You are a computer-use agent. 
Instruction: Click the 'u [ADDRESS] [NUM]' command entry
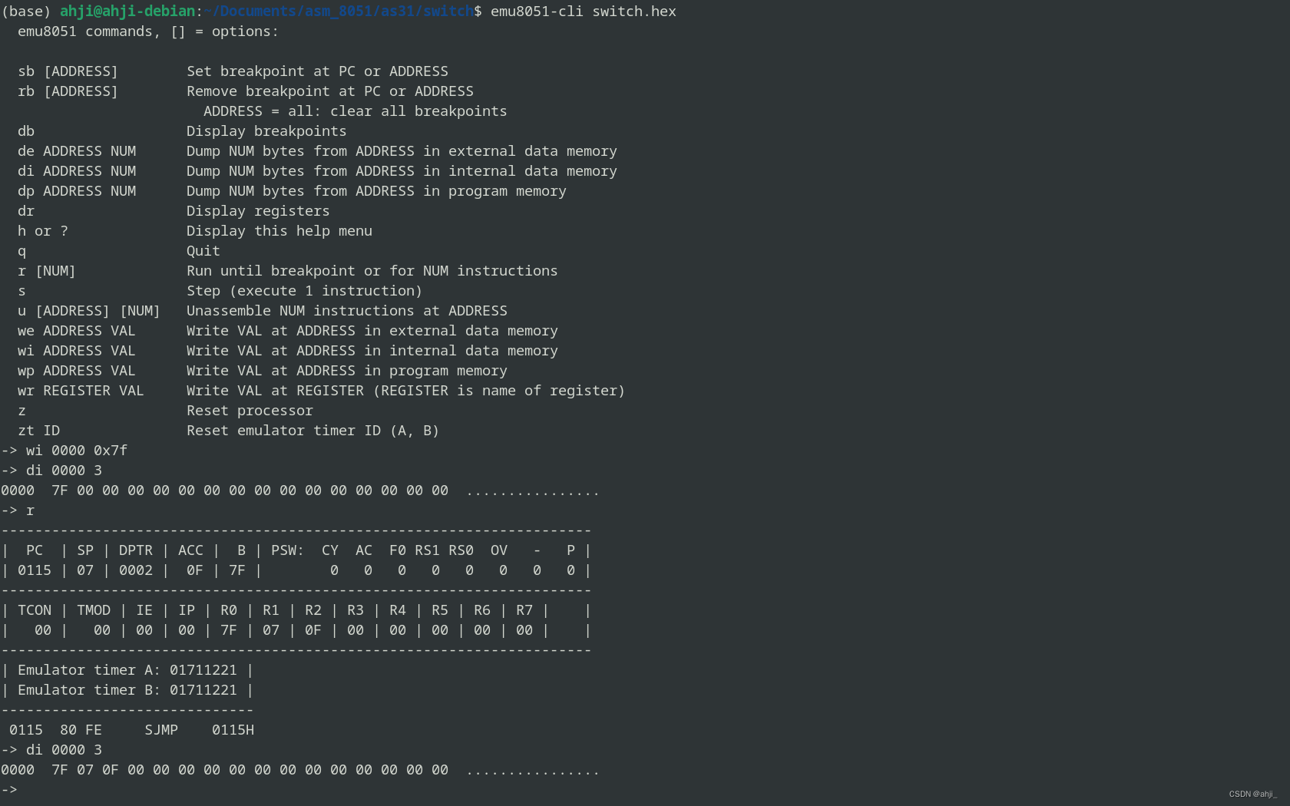coord(89,311)
